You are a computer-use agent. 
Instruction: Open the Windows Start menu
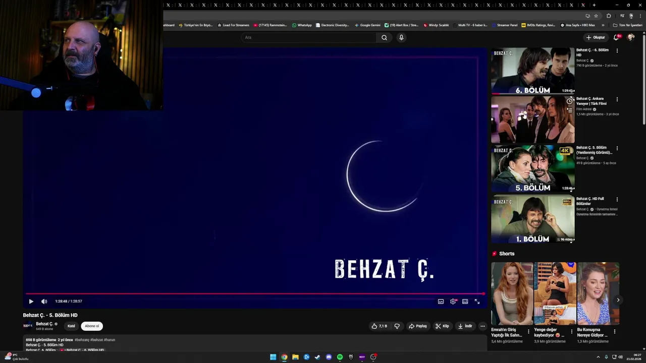(273, 357)
